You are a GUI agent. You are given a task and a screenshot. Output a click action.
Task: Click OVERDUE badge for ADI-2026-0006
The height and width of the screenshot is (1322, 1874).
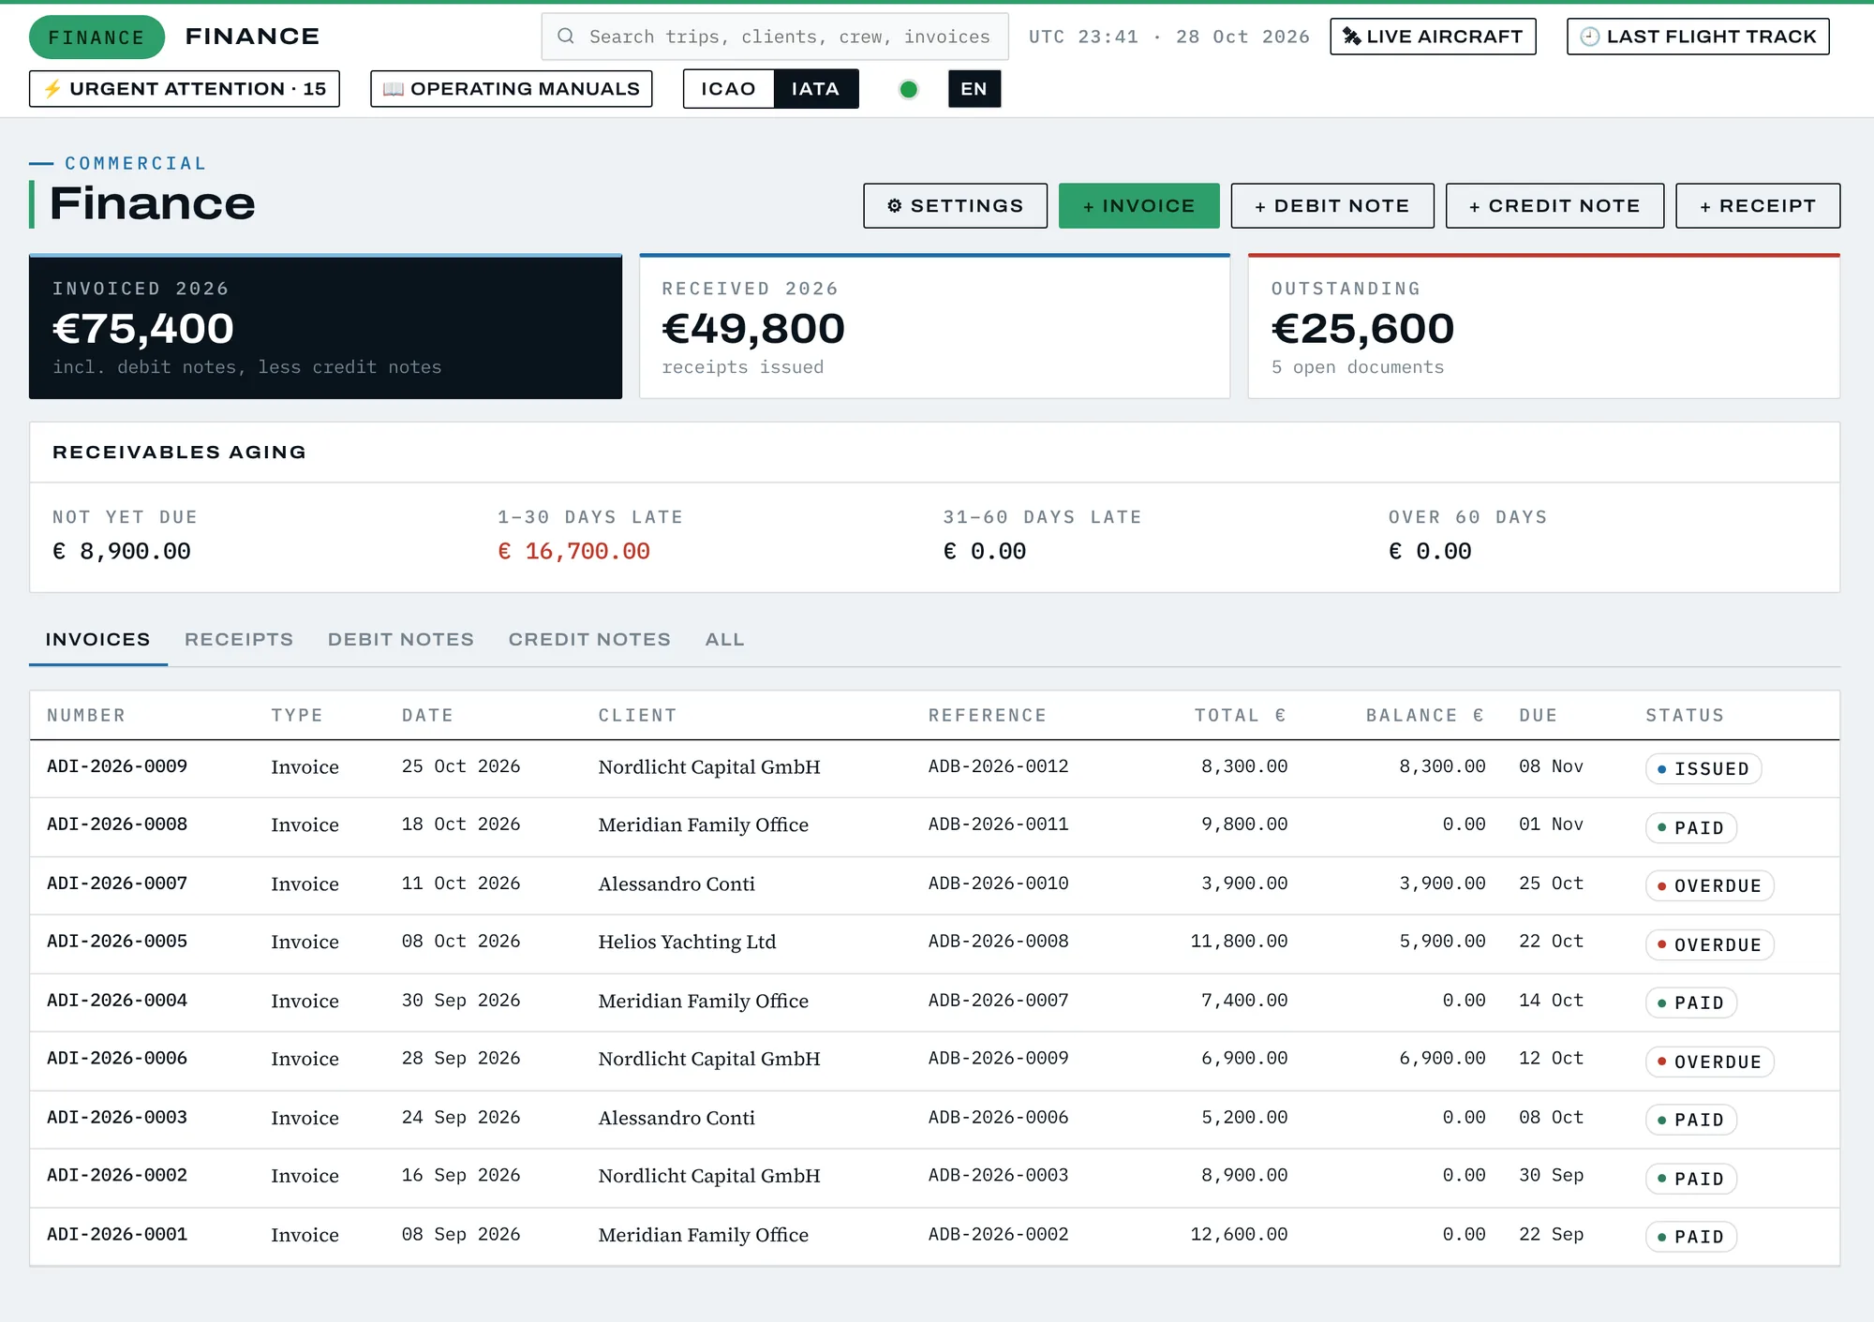[x=1709, y=1062]
